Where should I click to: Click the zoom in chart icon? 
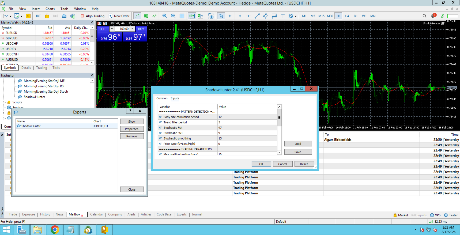165,16
